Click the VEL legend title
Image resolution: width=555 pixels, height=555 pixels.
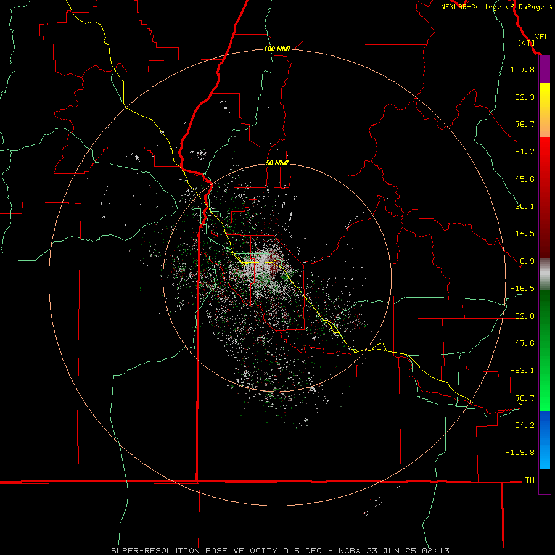coord(542,37)
